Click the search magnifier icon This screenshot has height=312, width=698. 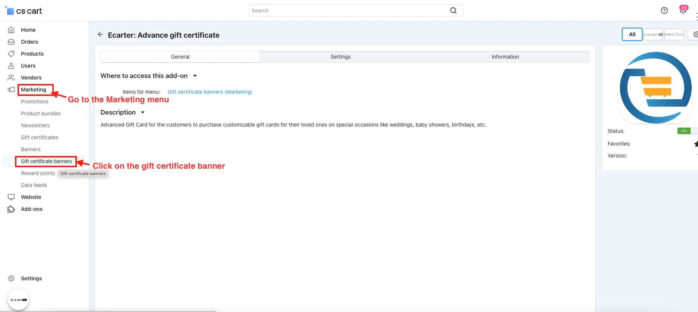coord(453,10)
